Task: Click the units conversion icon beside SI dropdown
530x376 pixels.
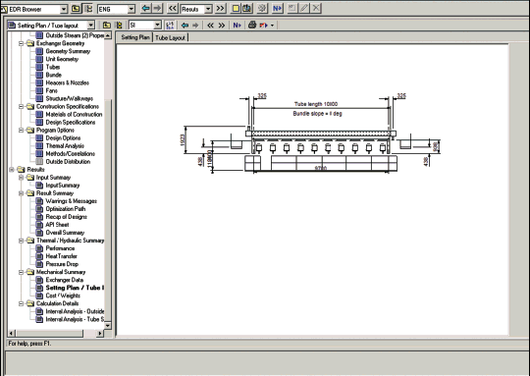Action: (170, 26)
